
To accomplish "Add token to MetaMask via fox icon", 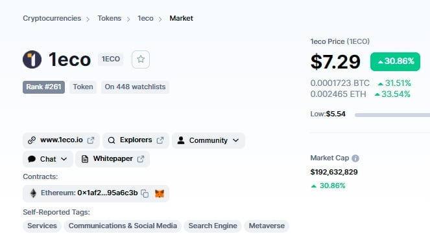I will click(x=160, y=193).
